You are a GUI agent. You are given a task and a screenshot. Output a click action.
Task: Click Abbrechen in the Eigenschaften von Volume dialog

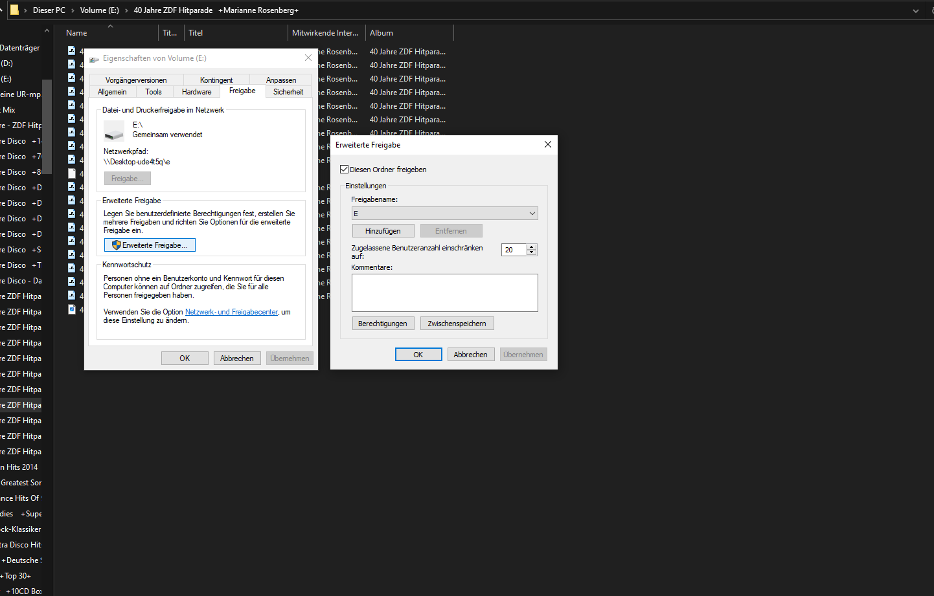tap(237, 359)
